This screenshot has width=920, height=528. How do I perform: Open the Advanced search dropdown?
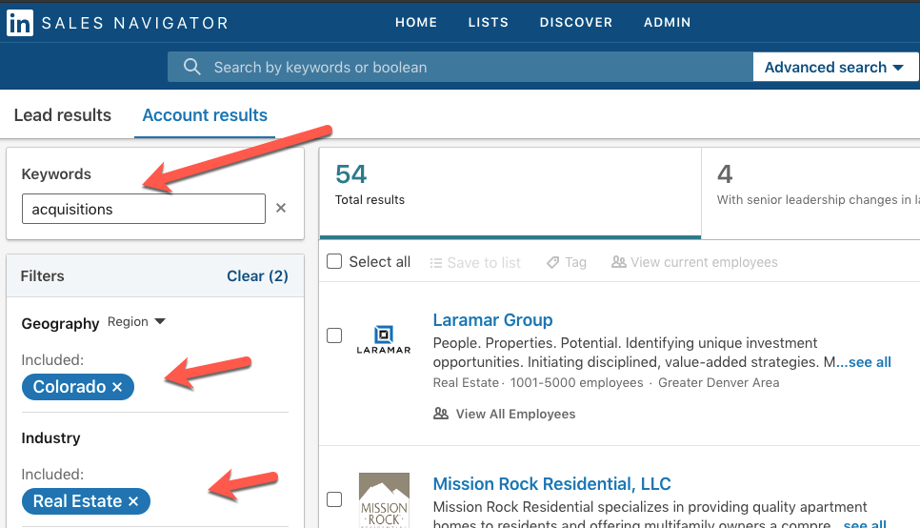point(835,68)
